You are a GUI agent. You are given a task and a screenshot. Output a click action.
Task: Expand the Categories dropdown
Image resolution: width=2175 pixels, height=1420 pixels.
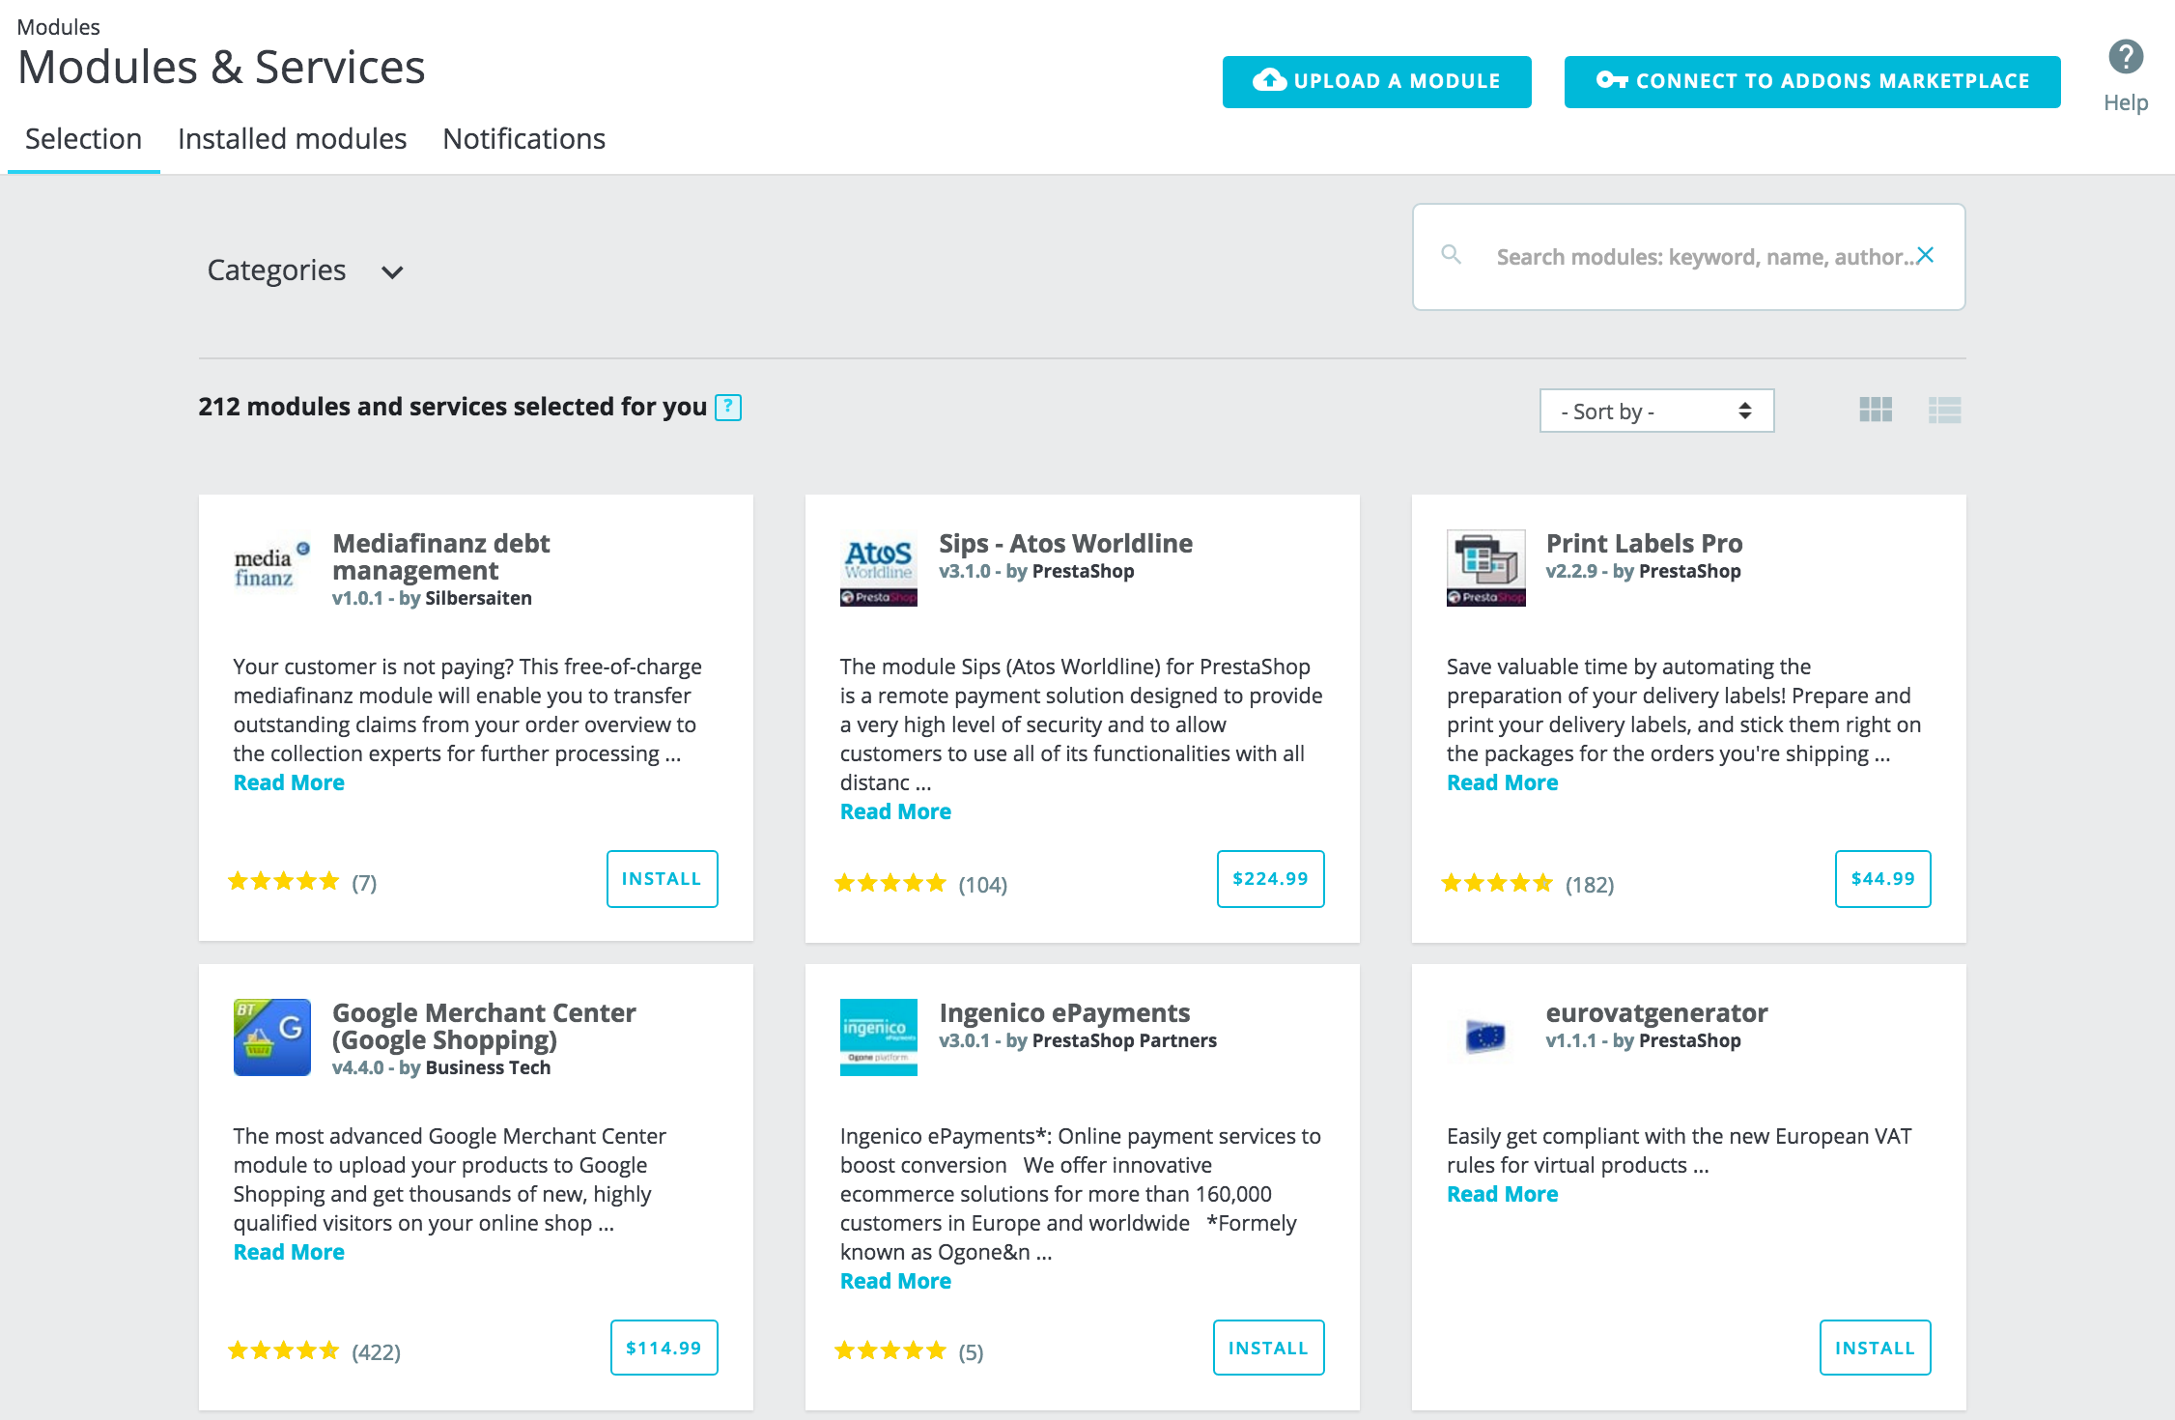pyautogui.click(x=305, y=270)
